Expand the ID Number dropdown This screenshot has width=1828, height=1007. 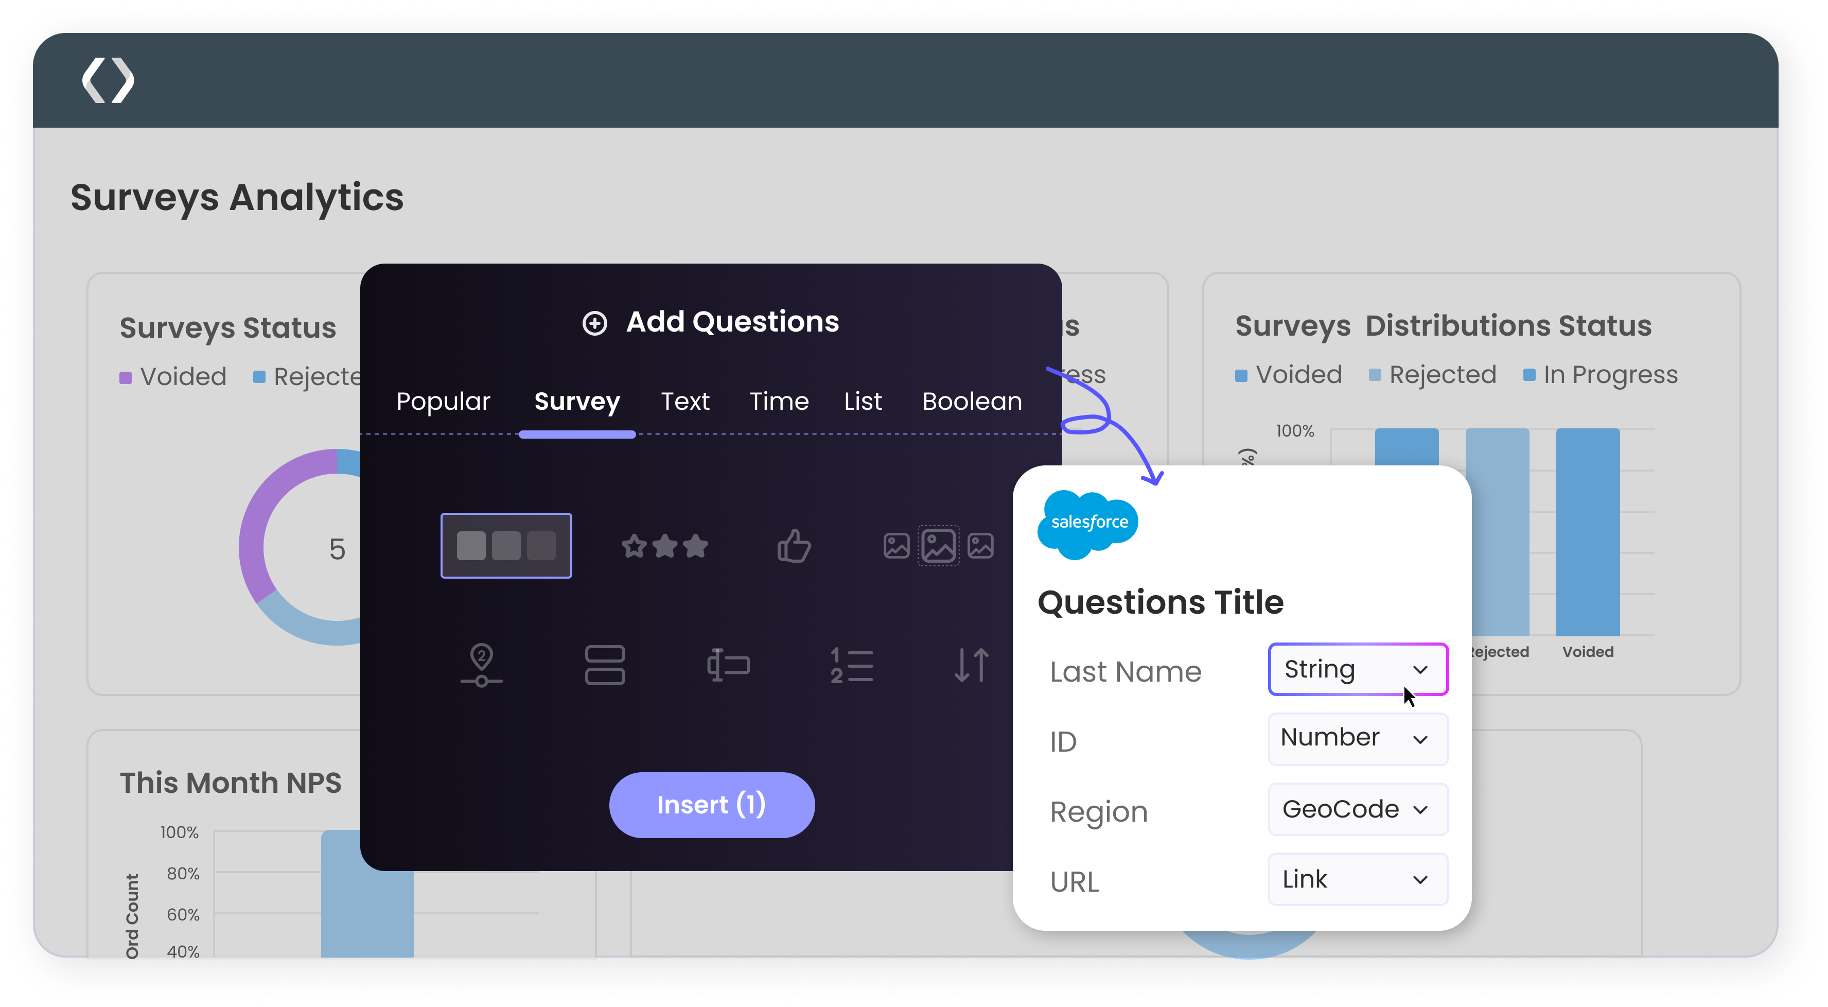(x=1358, y=739)
